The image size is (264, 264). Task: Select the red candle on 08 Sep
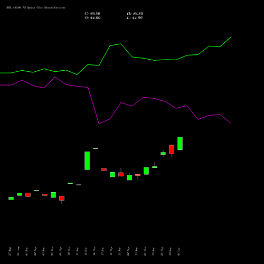62,198
